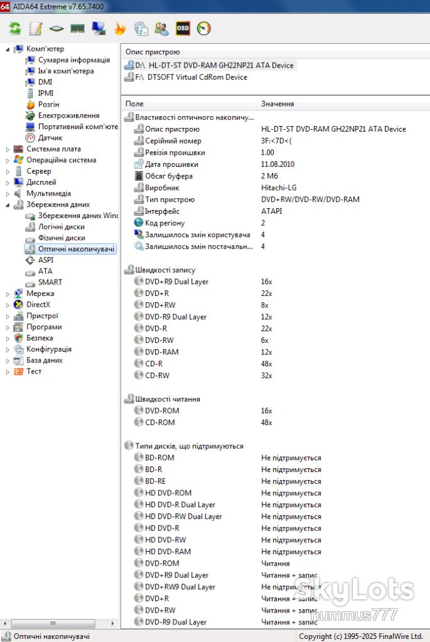Screen dimensions: 430x642
Task: Expand the Мультимедіа tree node
Action: [8, 194]
